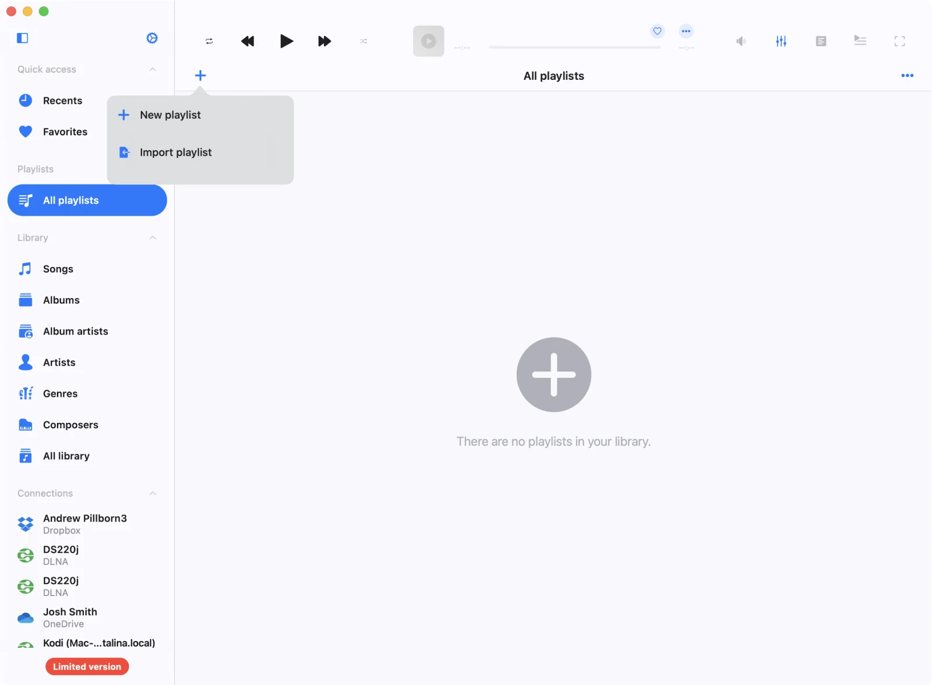The width and height of the screenshot is (932, 685).
Task: Toggle repeat mode
Action: click(209, 41)
